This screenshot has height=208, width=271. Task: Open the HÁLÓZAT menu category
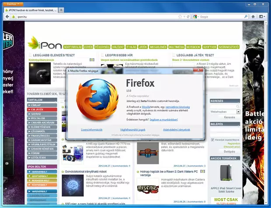point(118,47)
